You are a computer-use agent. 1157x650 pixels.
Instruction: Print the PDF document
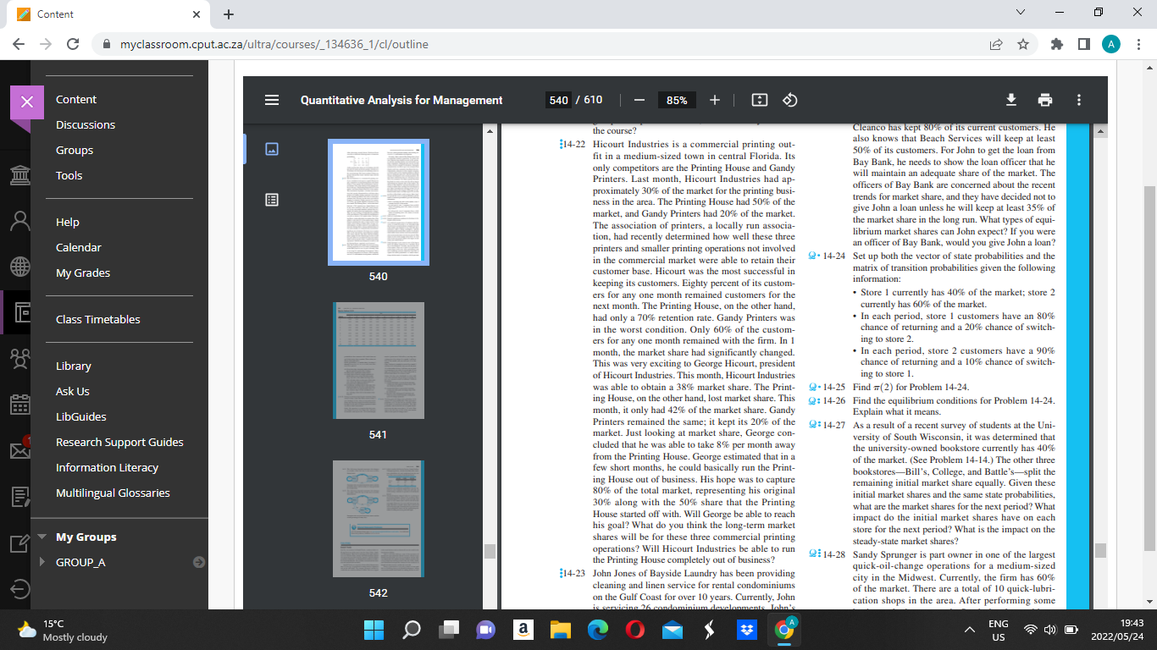coord(1044,100)
